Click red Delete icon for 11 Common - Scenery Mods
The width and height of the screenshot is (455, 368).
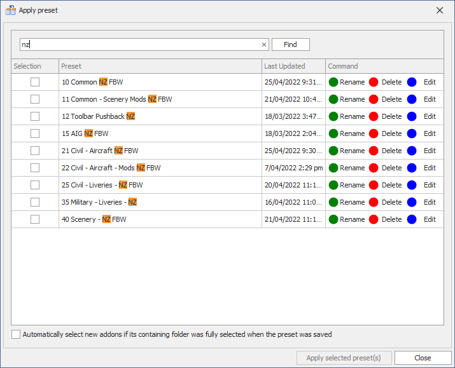[x=374, y=99]
